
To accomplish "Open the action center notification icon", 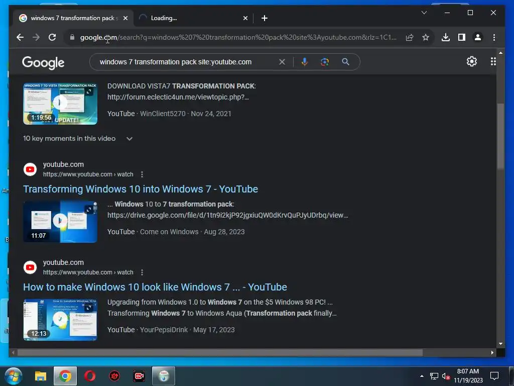I will coord(494,376).
